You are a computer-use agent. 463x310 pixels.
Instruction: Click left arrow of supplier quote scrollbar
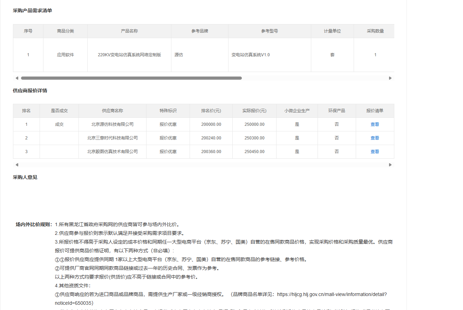coord(16,165)
